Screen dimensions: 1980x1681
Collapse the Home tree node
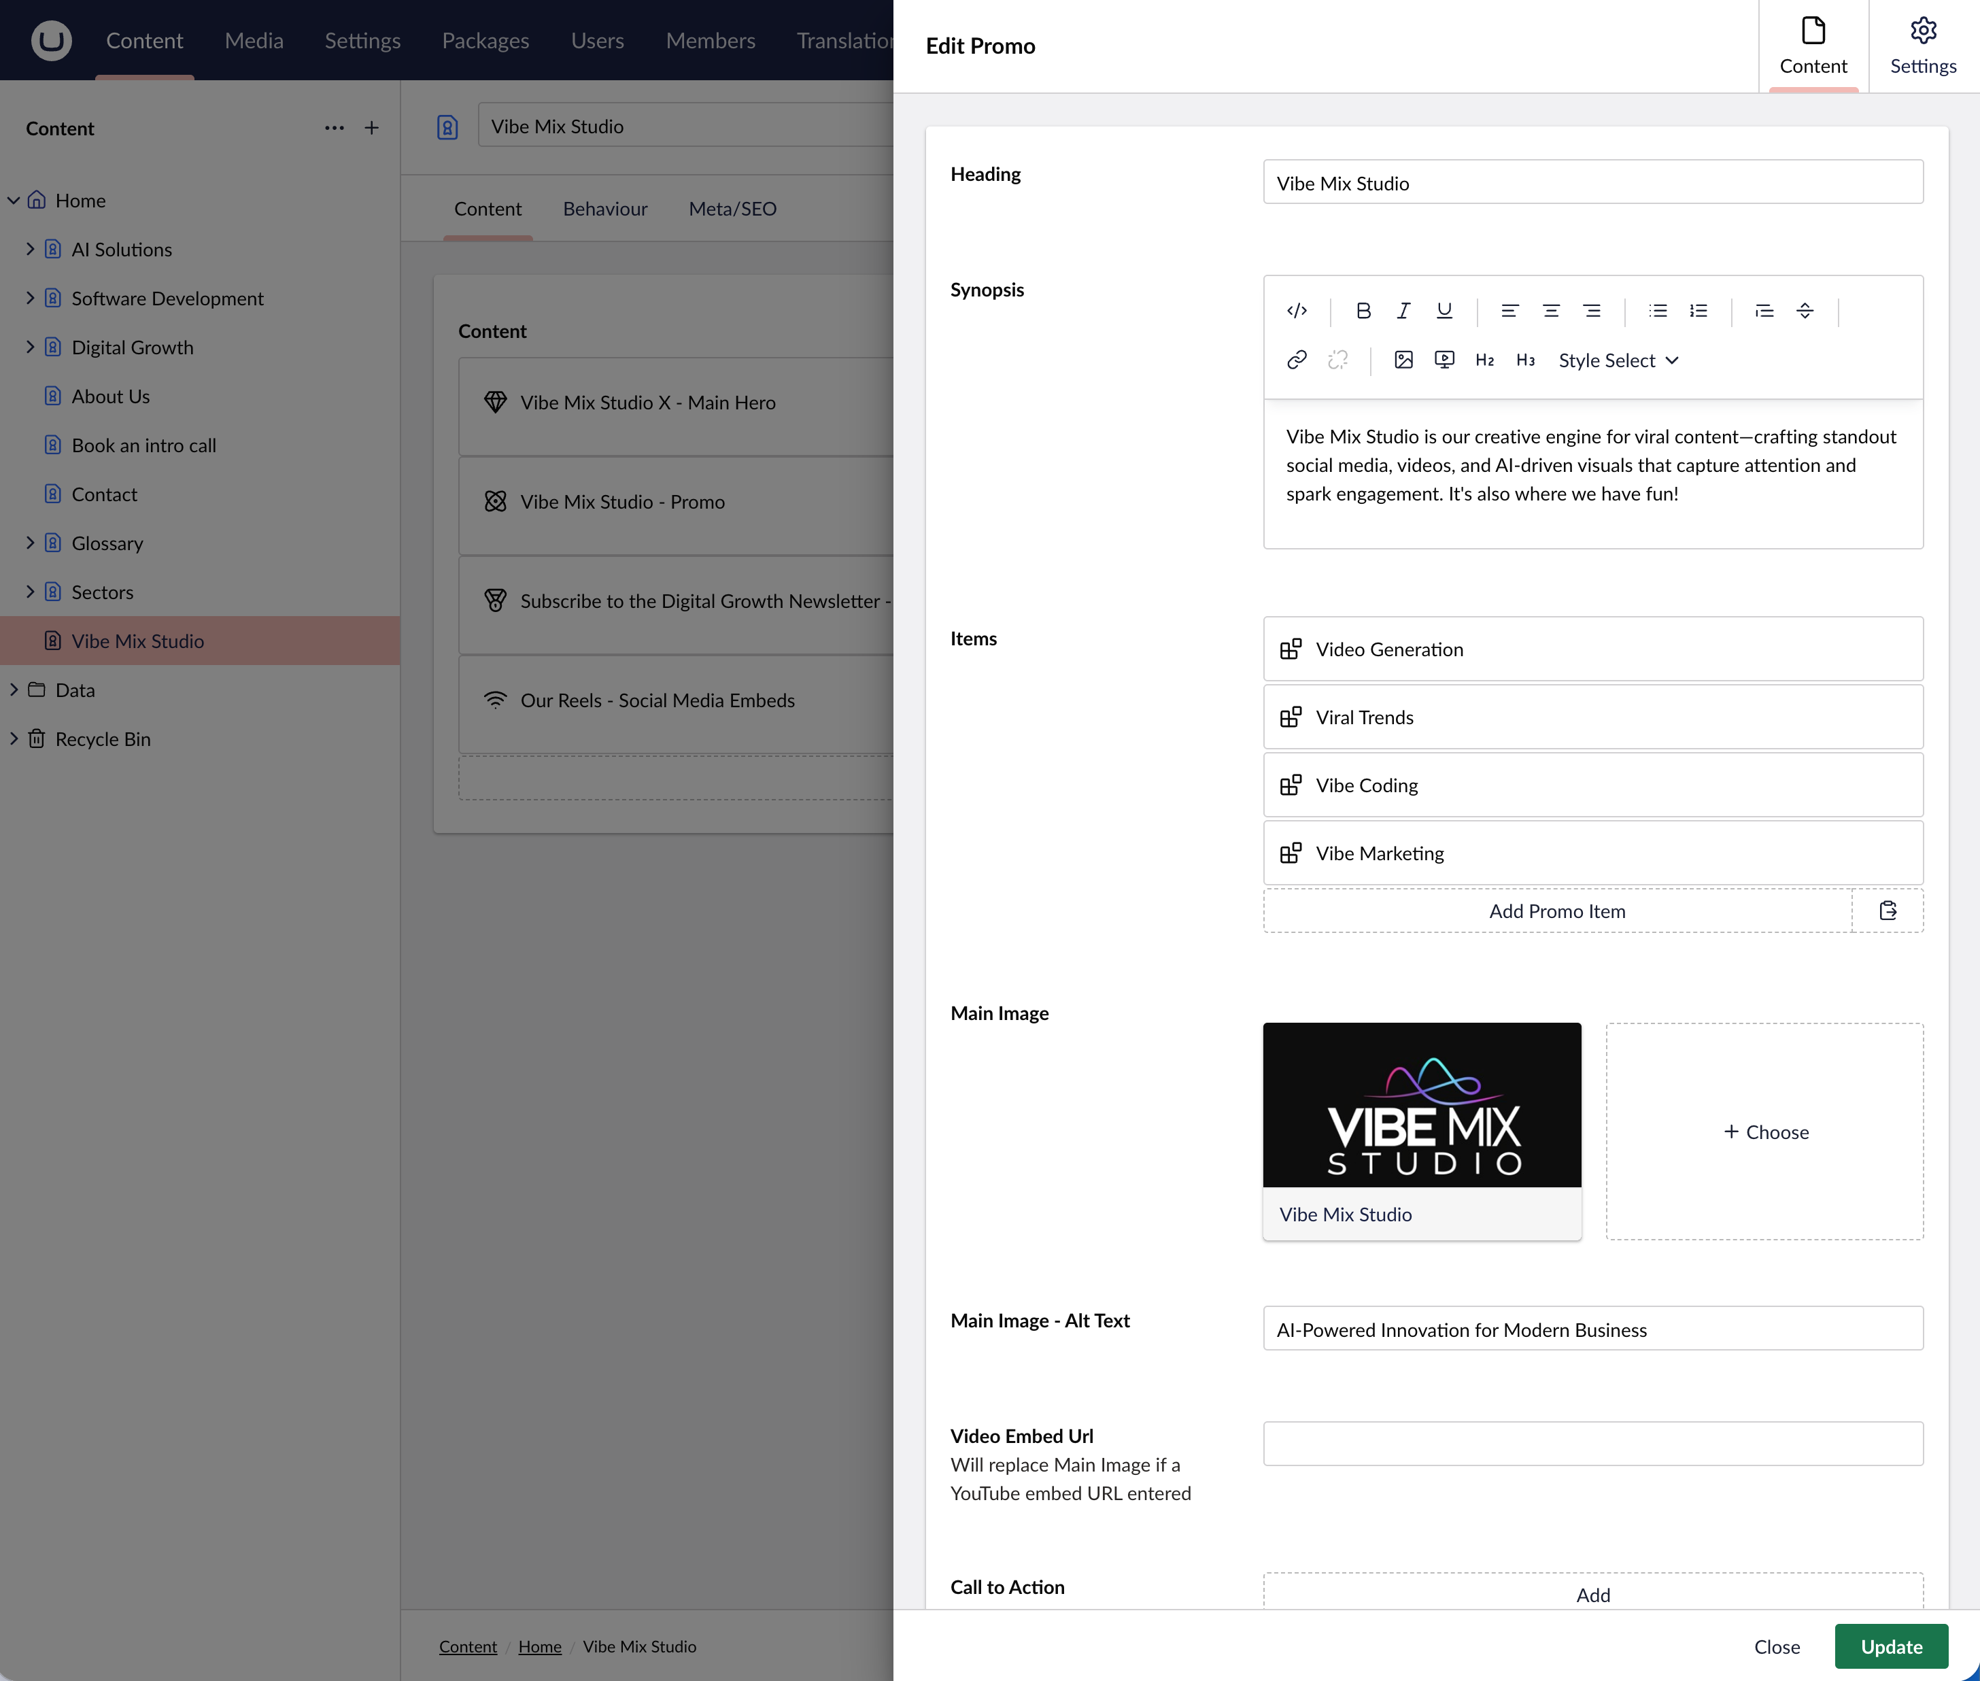pos(14,200)
